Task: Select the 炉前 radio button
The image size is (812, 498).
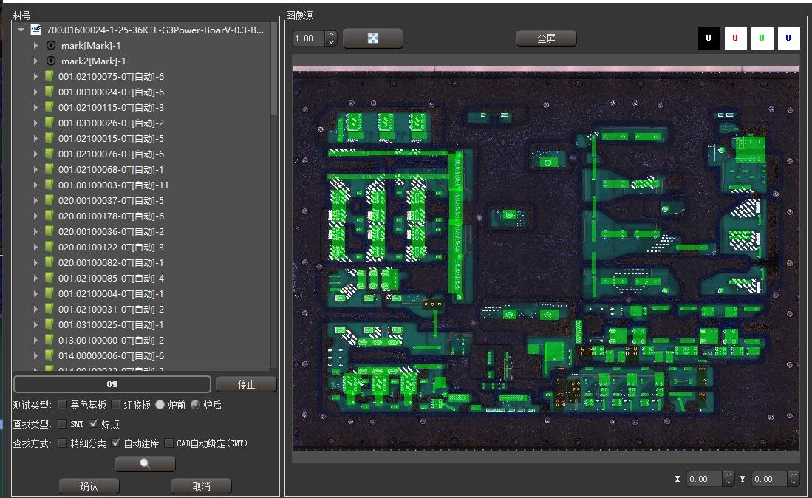Action: pyautogui.click(x=160, y=405)
